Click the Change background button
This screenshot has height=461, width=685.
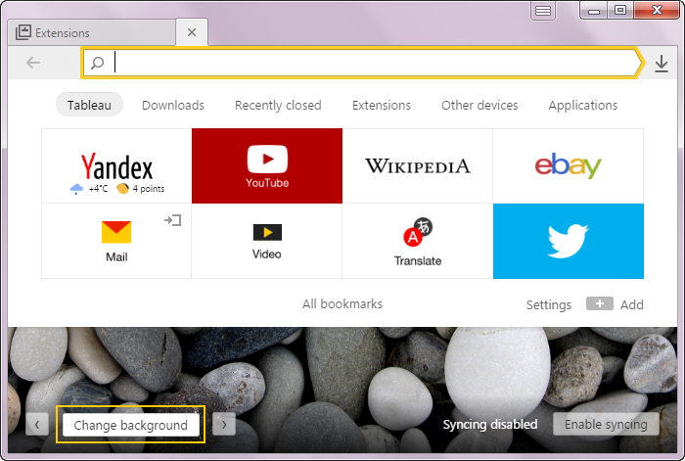[130, 425]
